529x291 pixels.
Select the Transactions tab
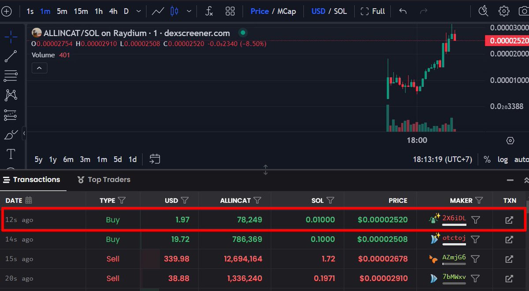click(31, 180)
